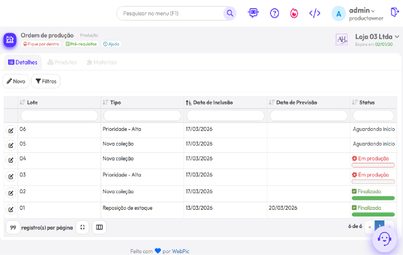Viewport: 403px width, 255px height.
Task: Click the Ordem de produção module icon
Action: 9,40
